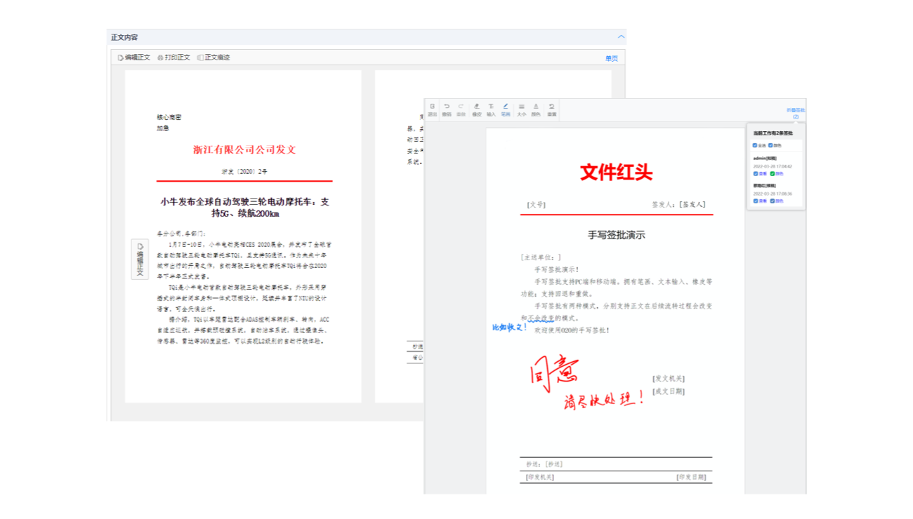
Task: Toggle 查看 checkbox under admin annotation
Action: coord(756,173)
